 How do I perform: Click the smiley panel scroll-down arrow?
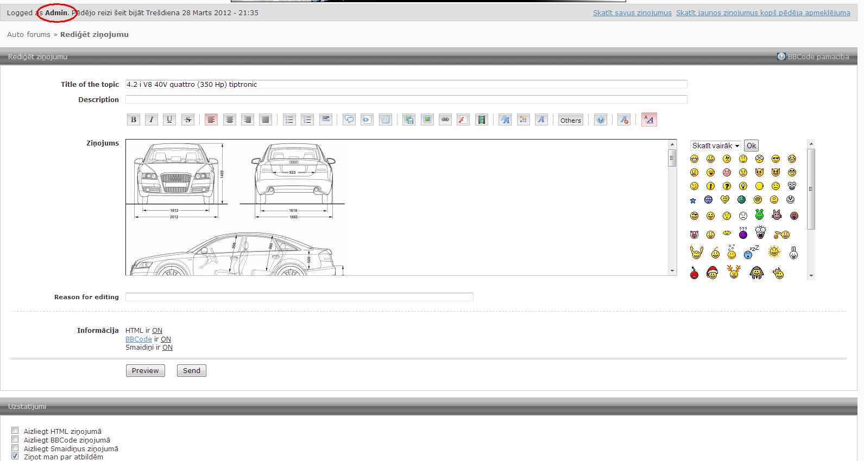pos(811,276)
